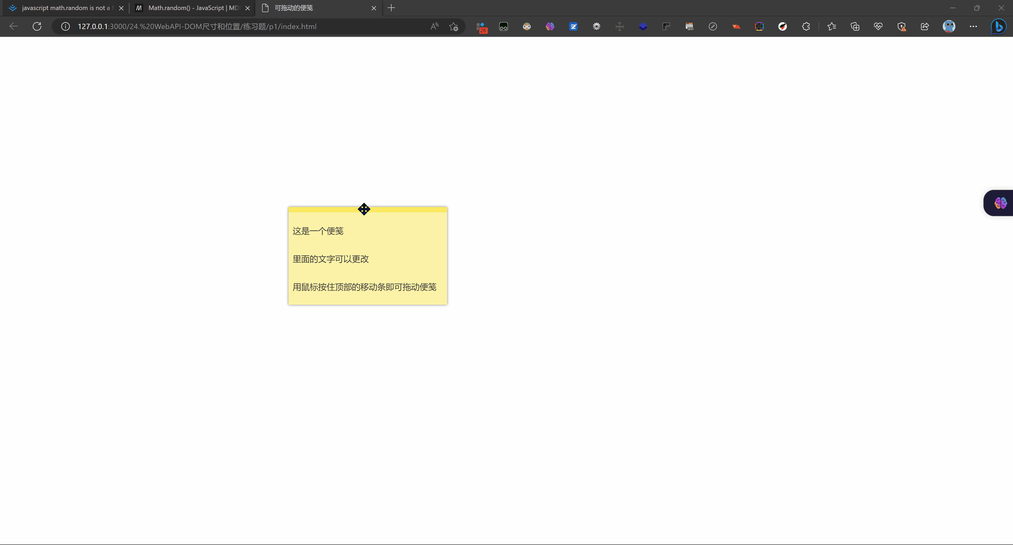The image size is (1013, 545).
Task: Switch to the javascript math.random search tab
Action: coord(65,8)
